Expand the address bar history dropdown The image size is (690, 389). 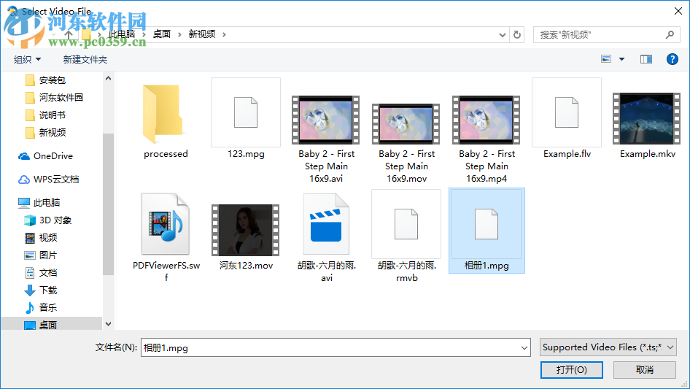coord(502,34)
